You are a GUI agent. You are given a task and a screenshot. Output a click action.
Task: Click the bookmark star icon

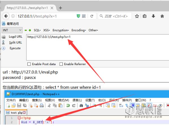[x=137, y=16]
